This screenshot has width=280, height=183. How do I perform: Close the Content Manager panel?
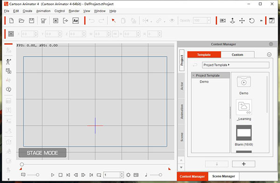pyautogui.click(x=271, y=44)
